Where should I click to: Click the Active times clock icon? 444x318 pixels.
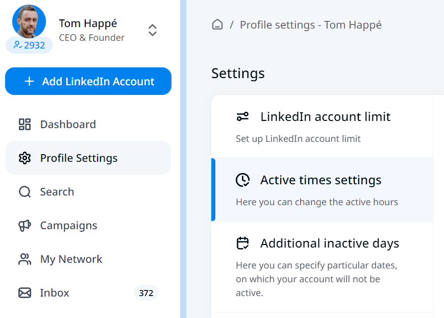(242, 180)
